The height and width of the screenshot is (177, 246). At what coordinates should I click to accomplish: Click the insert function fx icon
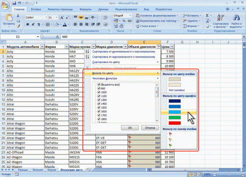(x=58, y=37)
